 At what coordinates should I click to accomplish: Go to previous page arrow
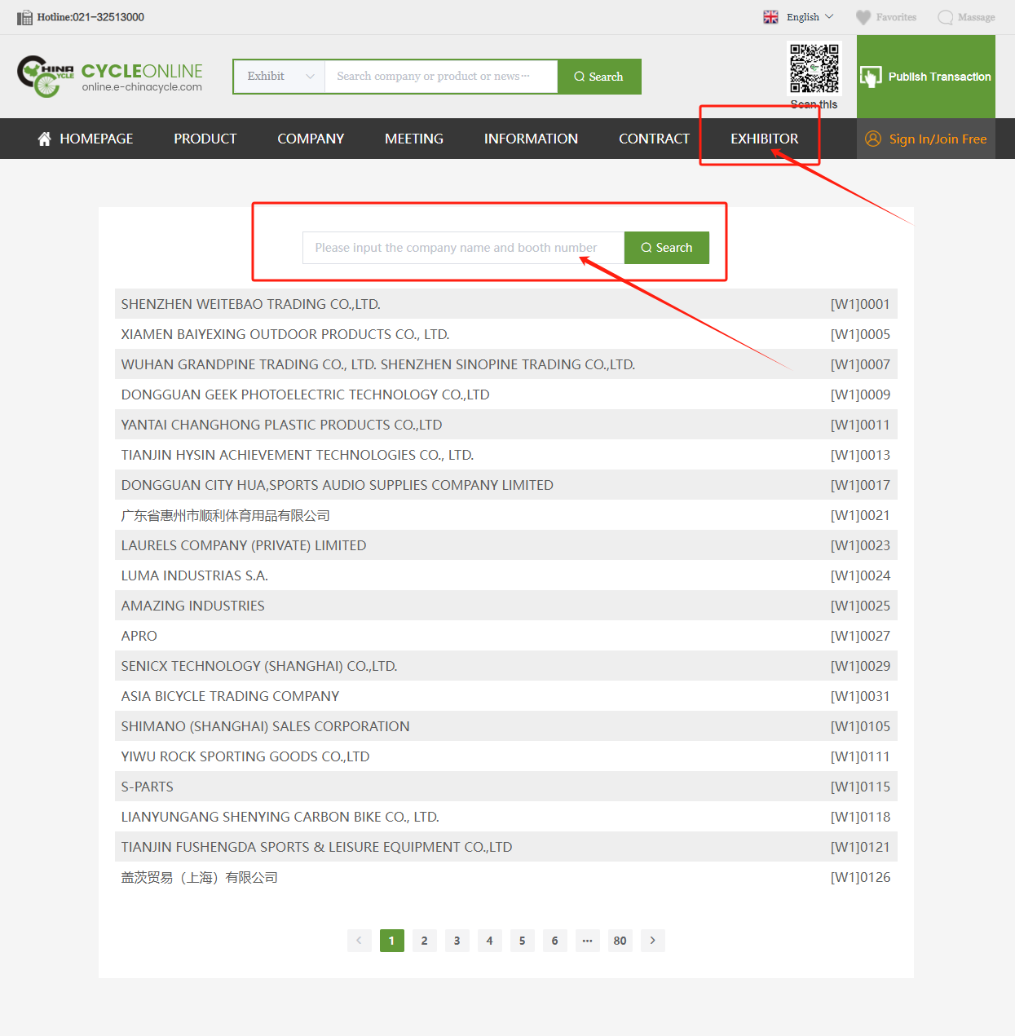click(x=360, y=941)
